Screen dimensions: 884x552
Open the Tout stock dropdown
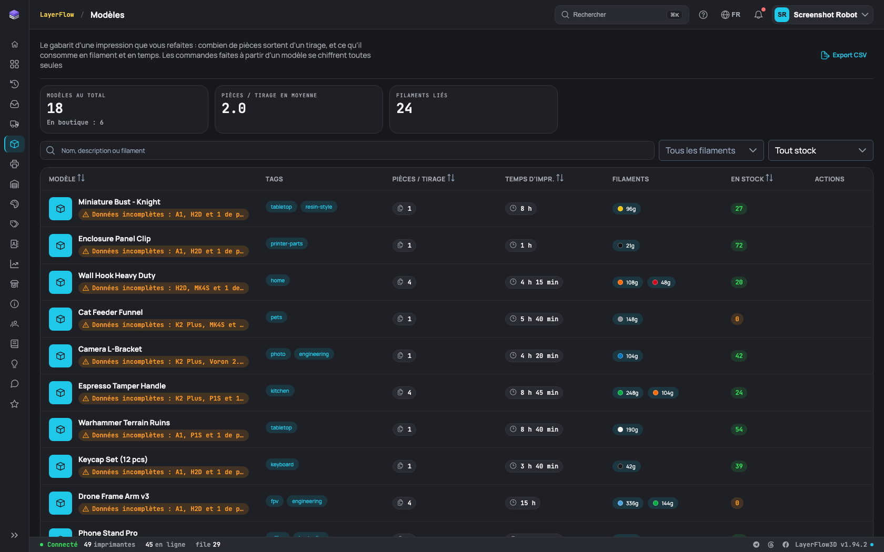click(x=821, y=150)
